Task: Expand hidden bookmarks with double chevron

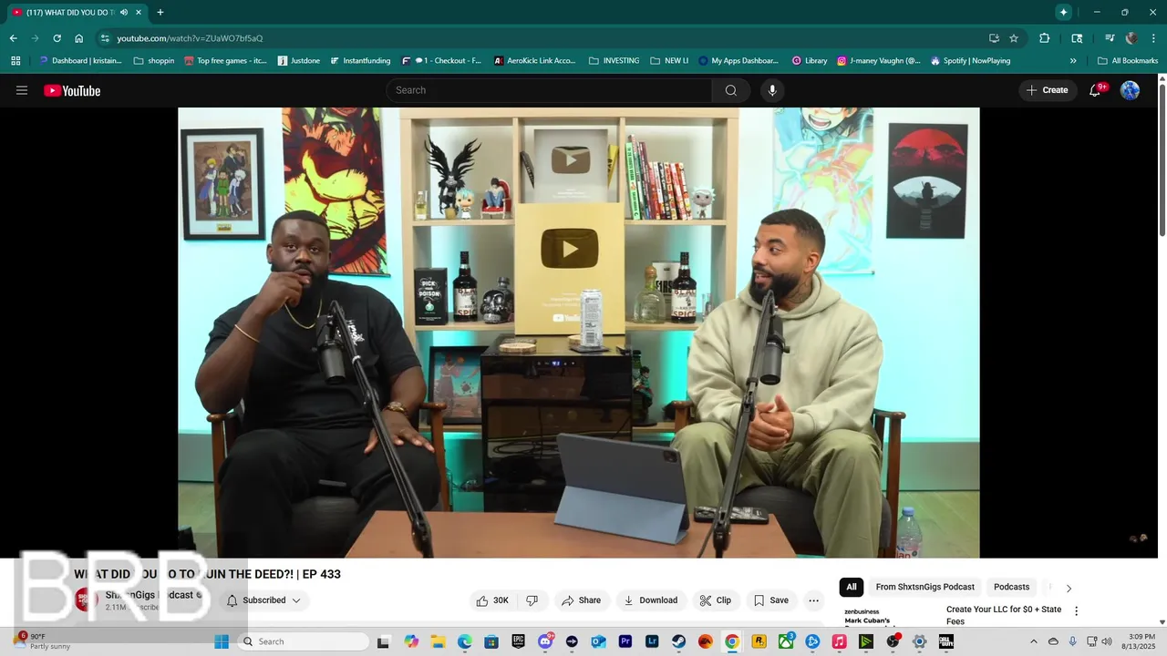Action: (1073, 61)
